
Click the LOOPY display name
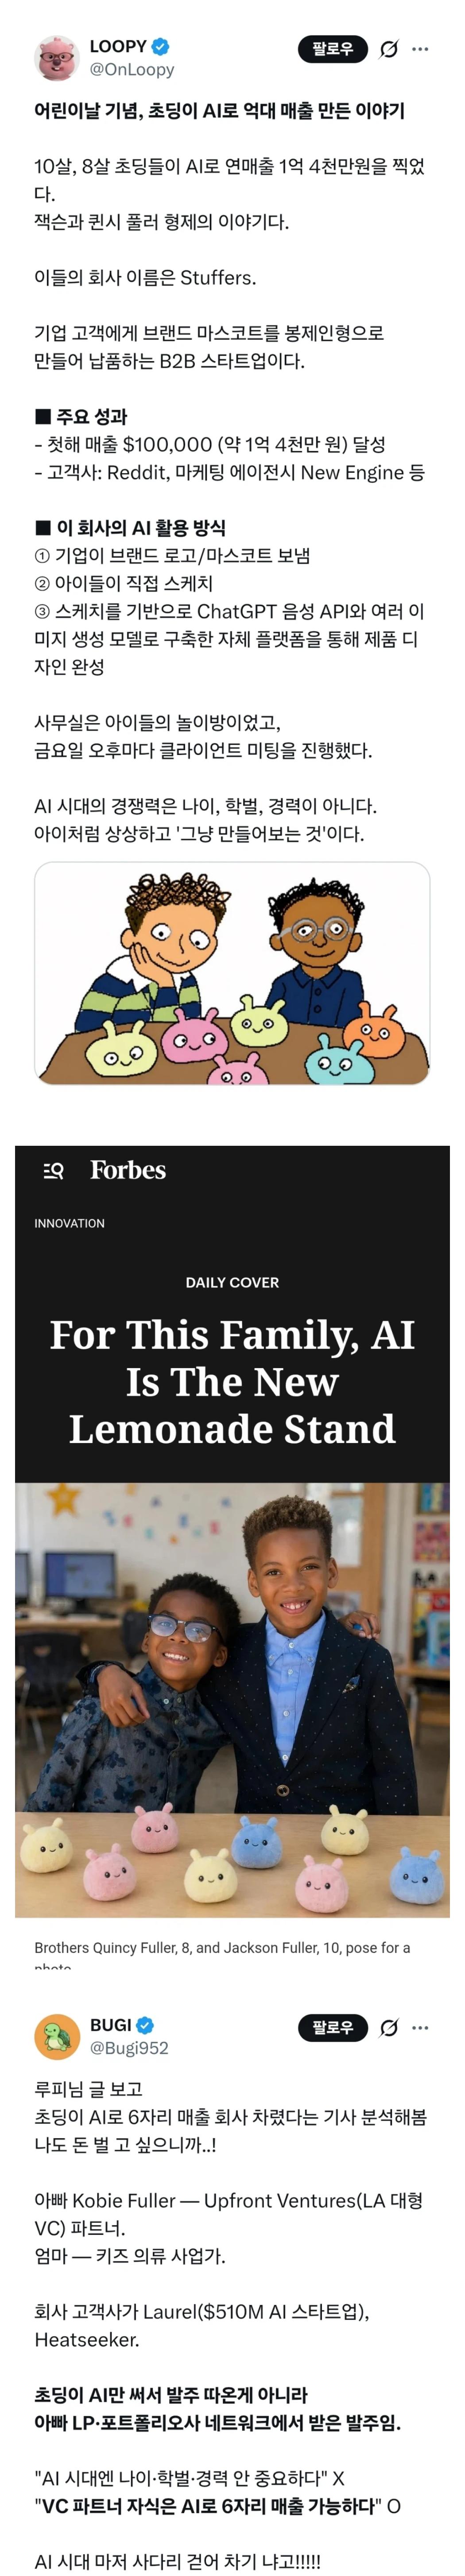tap(118, 46)
